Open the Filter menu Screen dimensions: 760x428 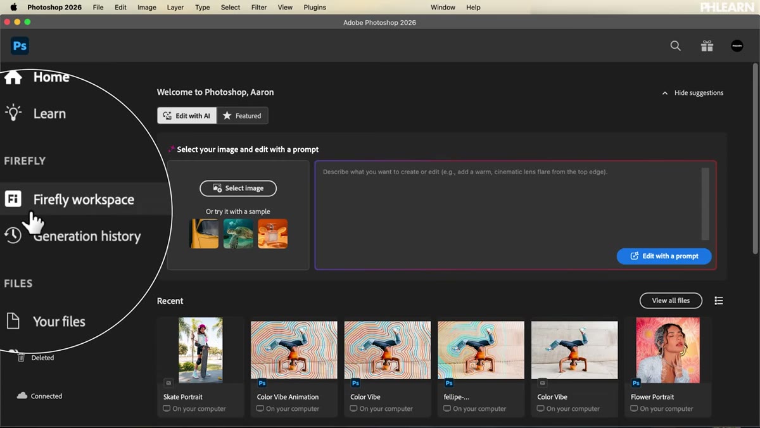pos(259,8)
